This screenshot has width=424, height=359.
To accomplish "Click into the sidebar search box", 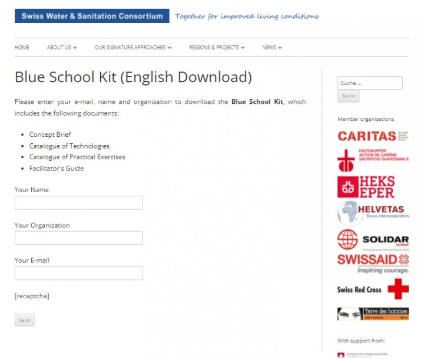I will pos(370,83).
